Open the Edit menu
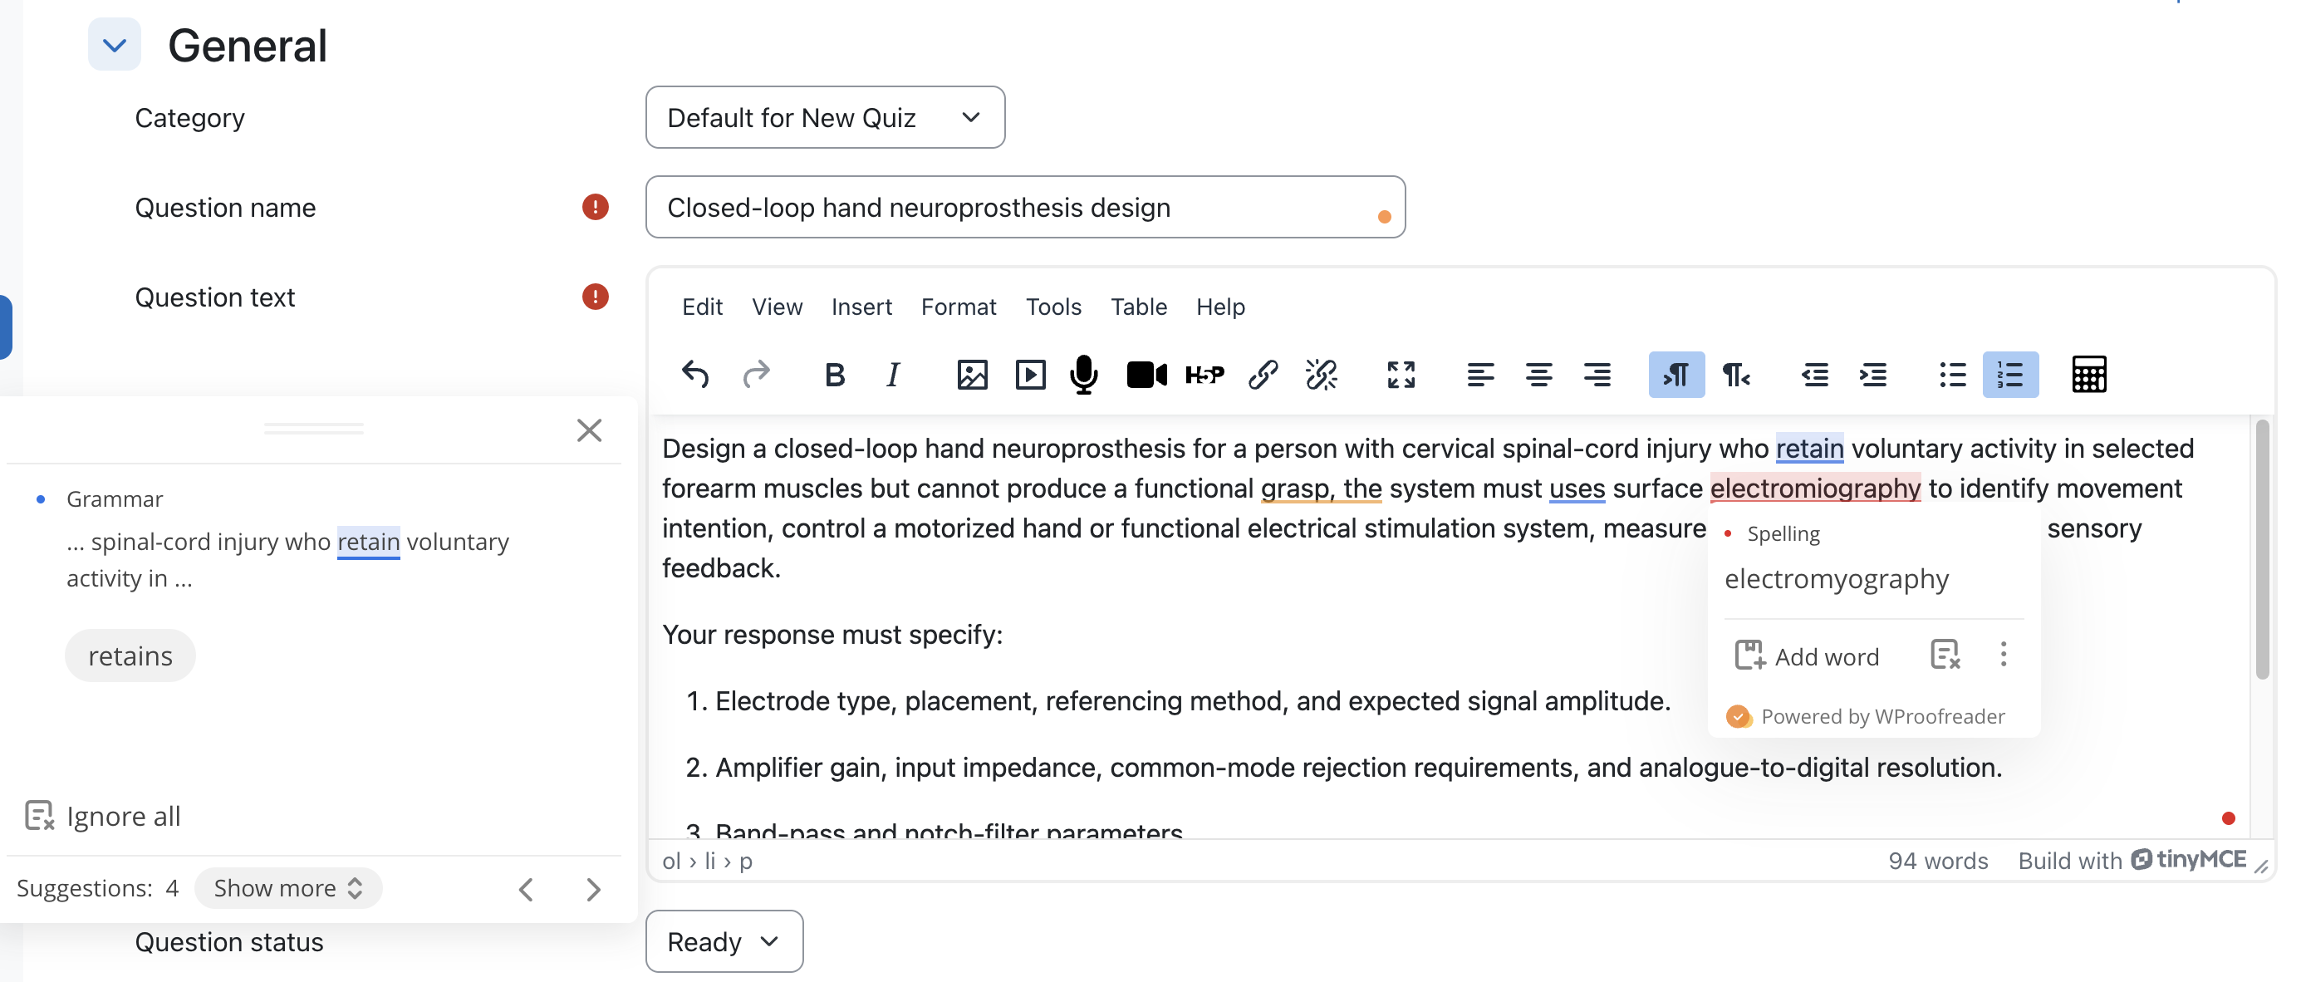The height and width of the screenshot is (982, 2301). (x=702, y=307)
